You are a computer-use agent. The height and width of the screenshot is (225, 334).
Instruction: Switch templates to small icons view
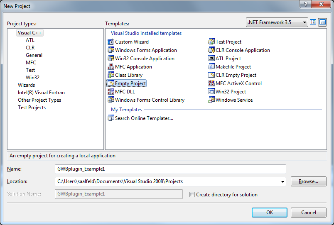click(x=322, y=22)
